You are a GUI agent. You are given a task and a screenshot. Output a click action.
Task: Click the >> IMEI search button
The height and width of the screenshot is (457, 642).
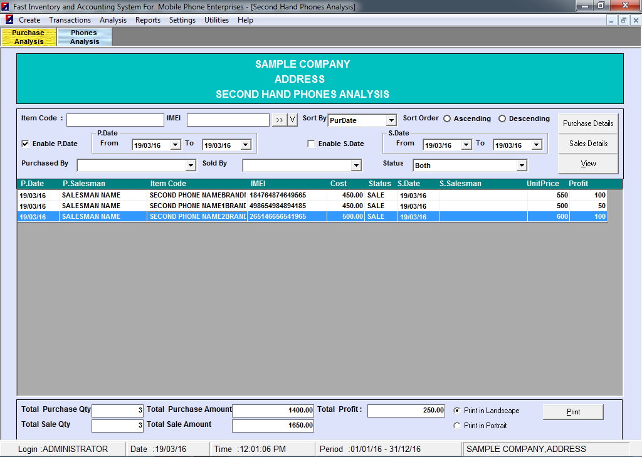coord(279,120)
